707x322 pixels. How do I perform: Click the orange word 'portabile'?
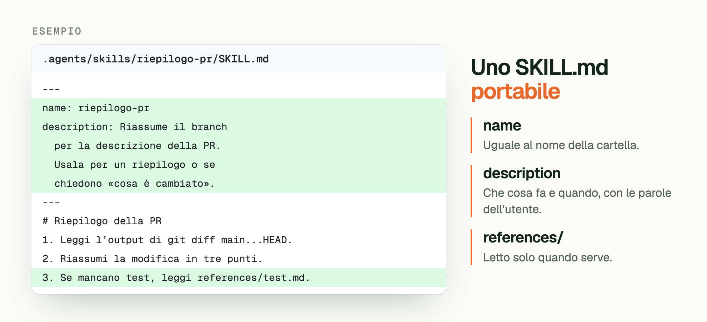(515, 92)
